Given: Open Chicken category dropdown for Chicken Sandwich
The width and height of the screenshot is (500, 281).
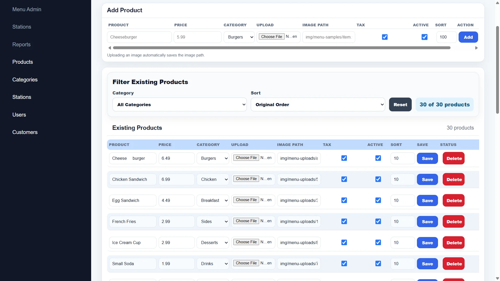Looking at the screenshot, I should click(x=213, y=179).
